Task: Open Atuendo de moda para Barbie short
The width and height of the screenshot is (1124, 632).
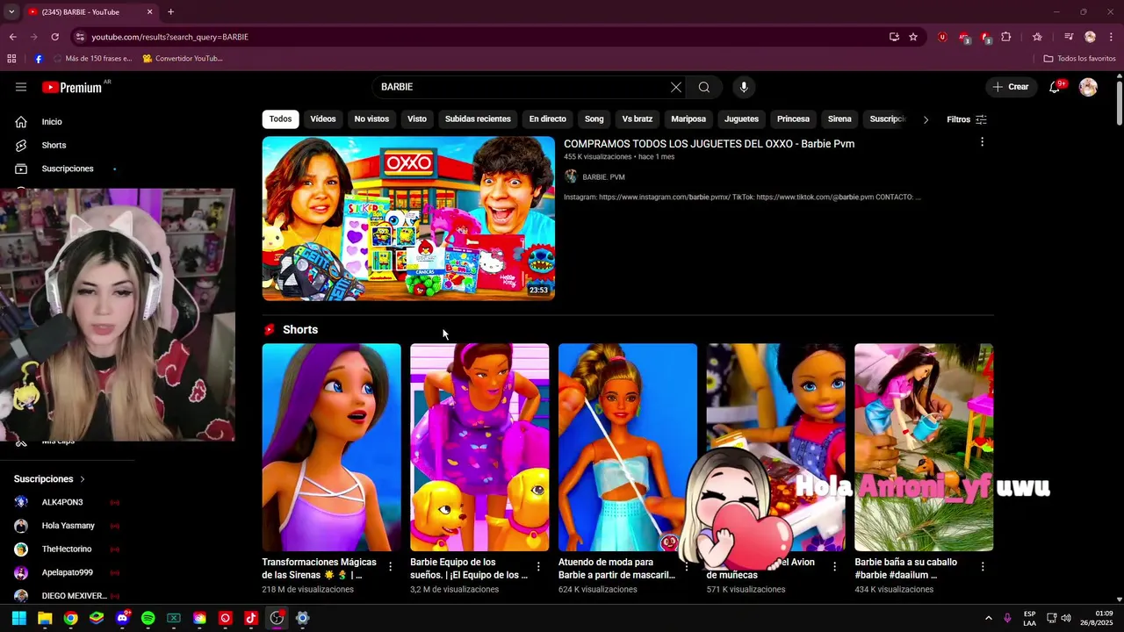Action: coord(628,448)
